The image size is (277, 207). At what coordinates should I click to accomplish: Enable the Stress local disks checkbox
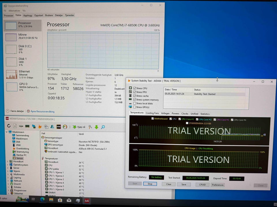(x=134, y=103)
